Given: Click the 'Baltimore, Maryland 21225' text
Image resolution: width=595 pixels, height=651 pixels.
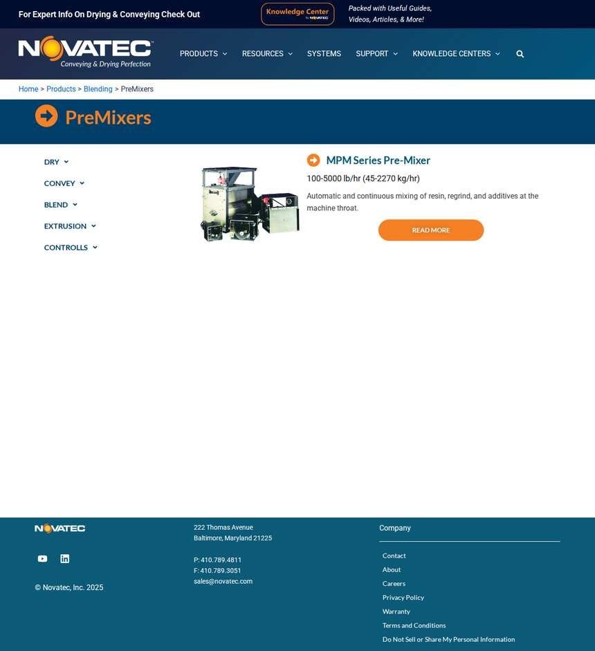Looking at the screenshot, I should click(x=233, y=538).
